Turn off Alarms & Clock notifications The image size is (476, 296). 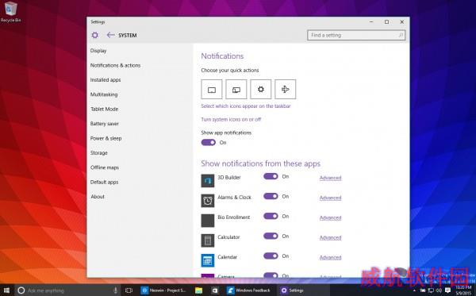[271, 196]
